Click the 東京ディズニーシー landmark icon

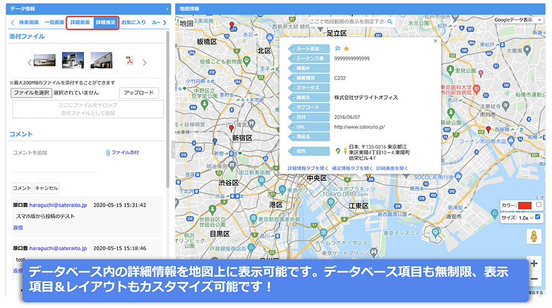click(x=436, y=232)
